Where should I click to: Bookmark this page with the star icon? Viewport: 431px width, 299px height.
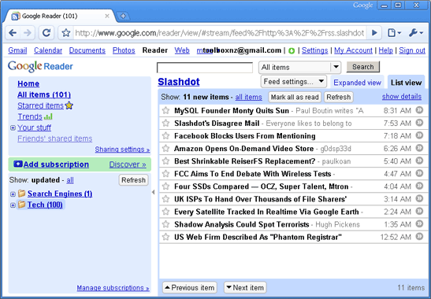[66, 33]
